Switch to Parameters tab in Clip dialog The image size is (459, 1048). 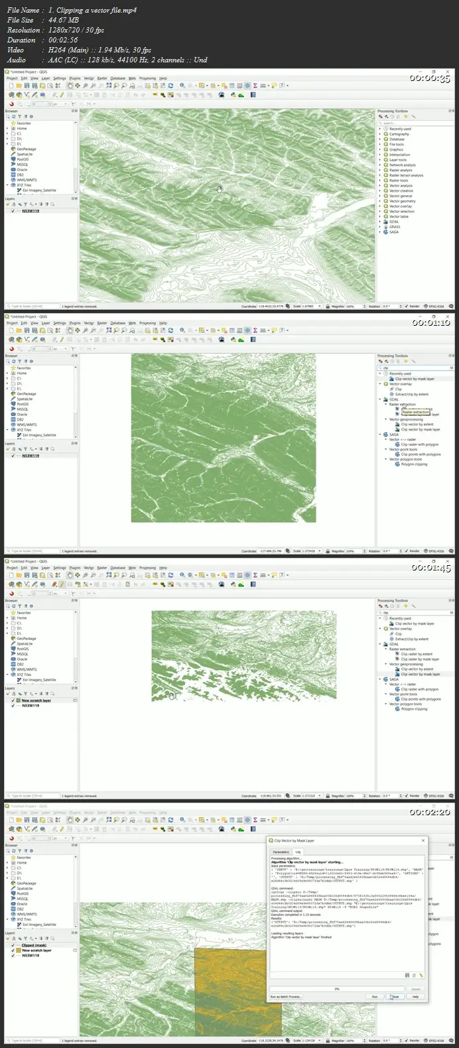tap(281, 852)
